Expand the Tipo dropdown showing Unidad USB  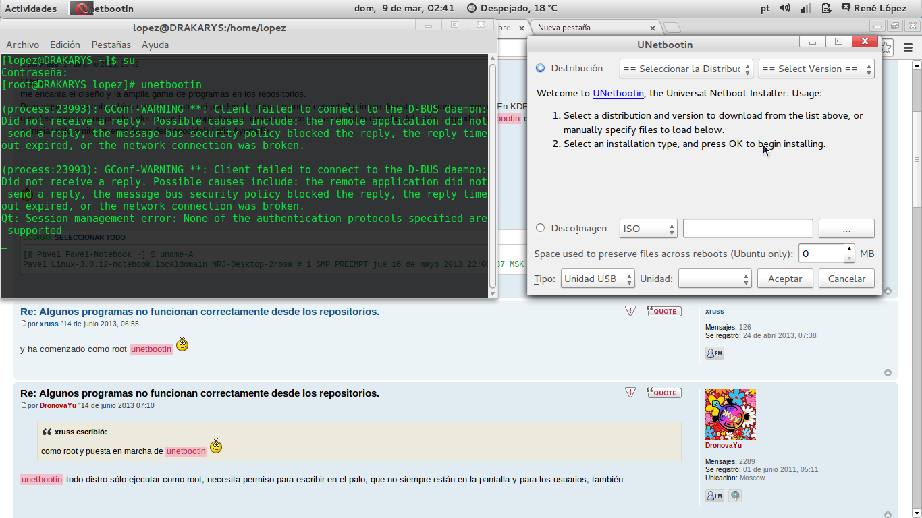coord(597,279)
